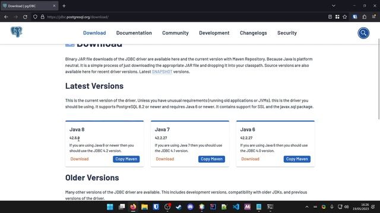Viewport: 380px width, 213px height.
Task: Click the microphone tray icon
Action: click(x=332, y=207)
